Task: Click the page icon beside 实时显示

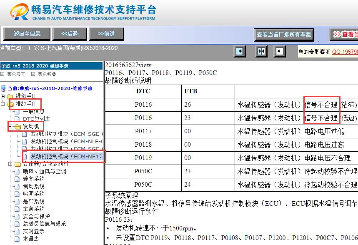Action: point(17,232)
